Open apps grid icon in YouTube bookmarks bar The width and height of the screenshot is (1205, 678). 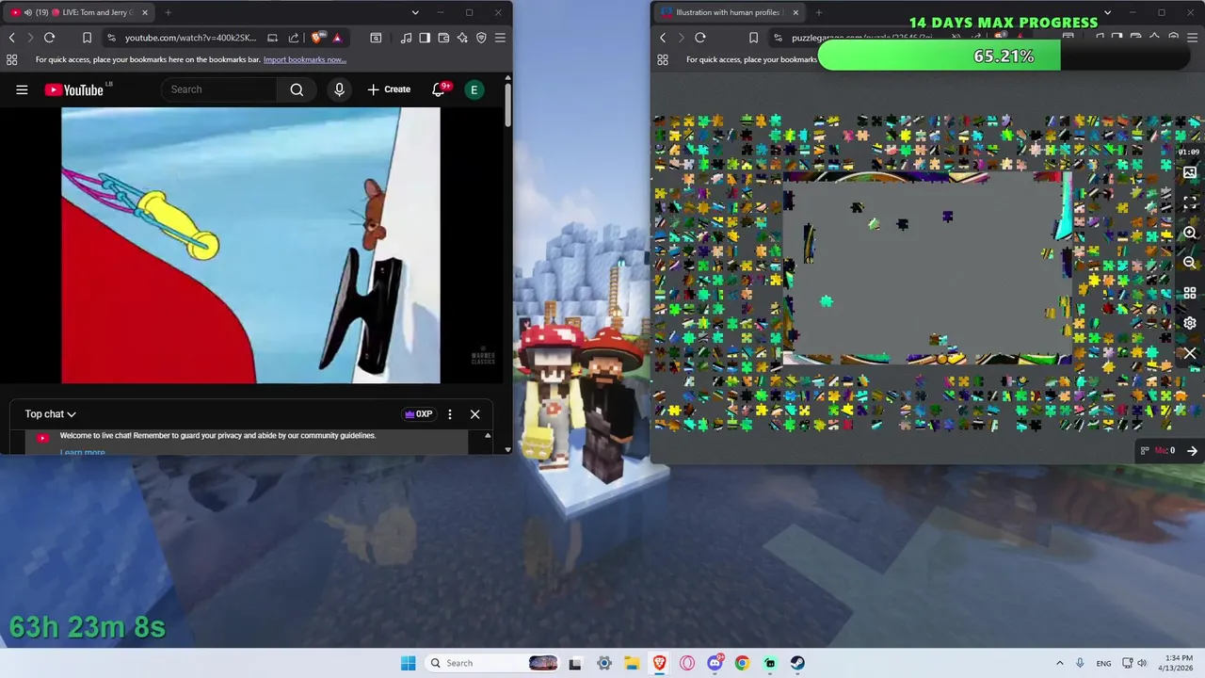click(x=11, y=59)
